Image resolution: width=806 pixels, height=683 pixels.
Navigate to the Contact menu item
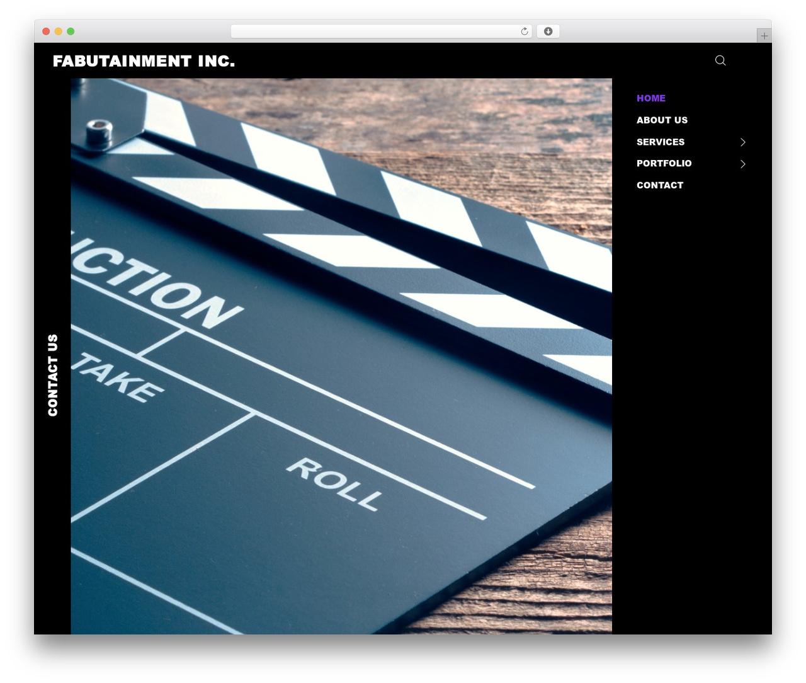point(660,185)
